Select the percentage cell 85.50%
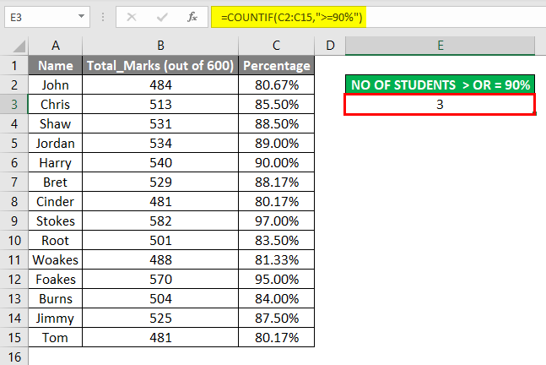 (x=277, y=104)
